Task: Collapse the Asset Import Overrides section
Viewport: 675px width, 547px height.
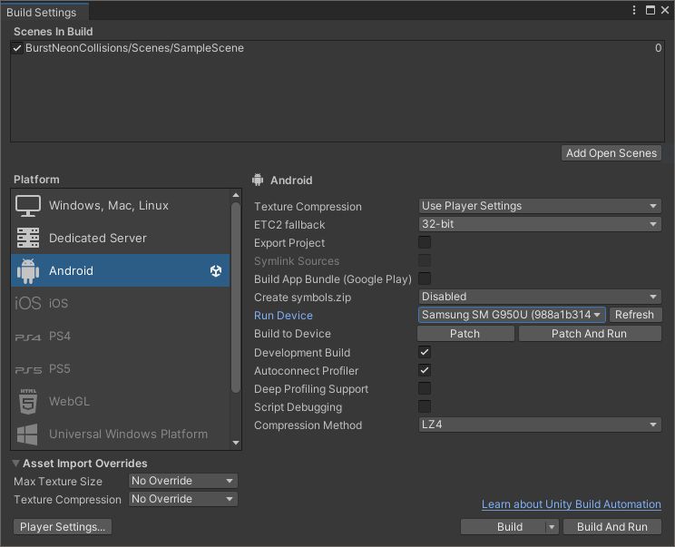Action: click(x=16, y=463)
